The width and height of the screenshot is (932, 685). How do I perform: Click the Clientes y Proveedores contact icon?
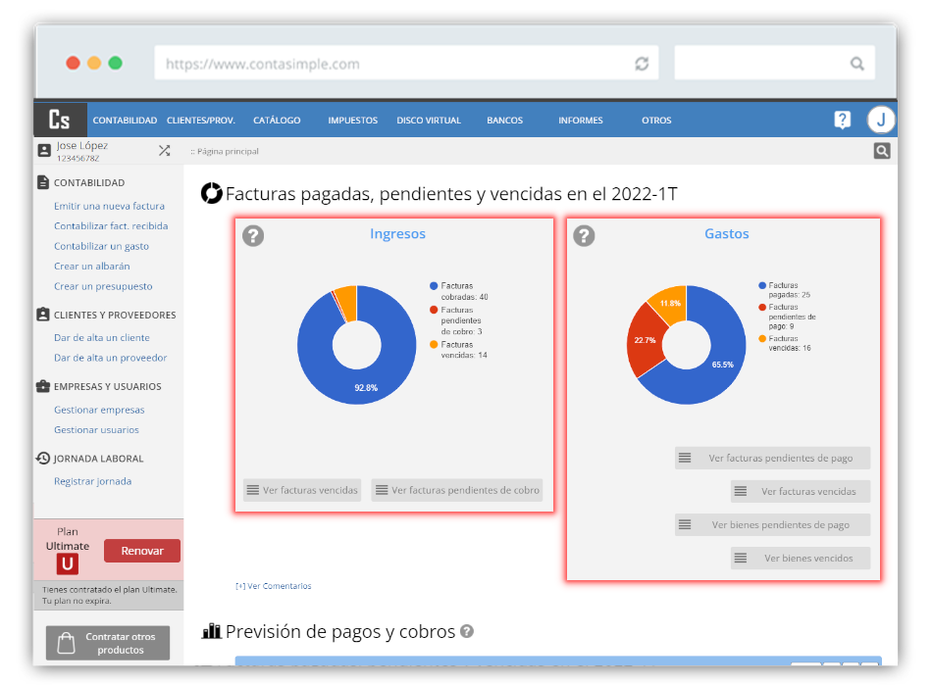pyautogui.click(x=43, y=315)
